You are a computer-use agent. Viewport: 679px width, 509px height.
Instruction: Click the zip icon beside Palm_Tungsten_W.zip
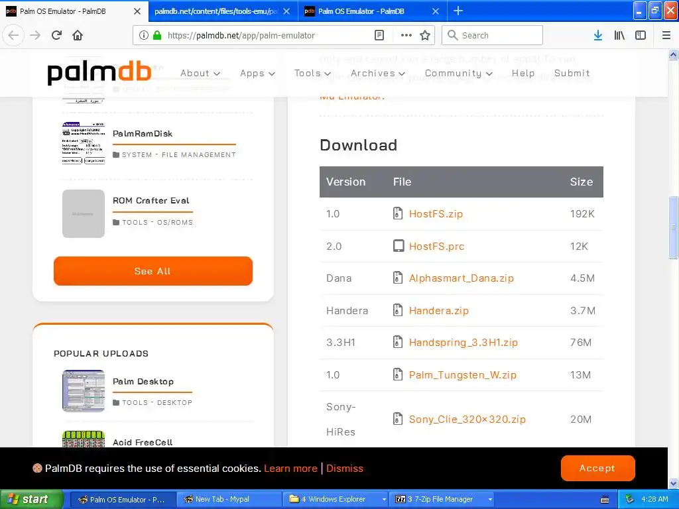point(398,374)
